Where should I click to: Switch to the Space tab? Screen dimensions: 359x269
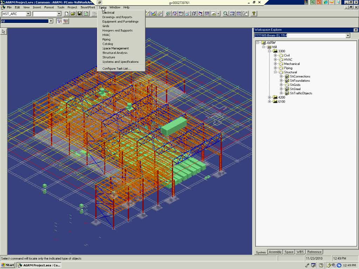[x=289, y=252]
